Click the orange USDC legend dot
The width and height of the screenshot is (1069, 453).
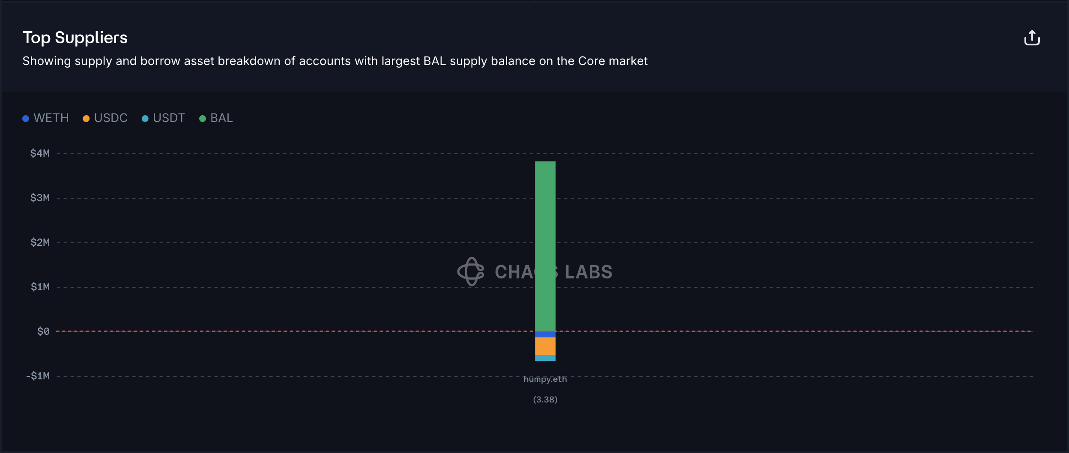click(86, 119)
